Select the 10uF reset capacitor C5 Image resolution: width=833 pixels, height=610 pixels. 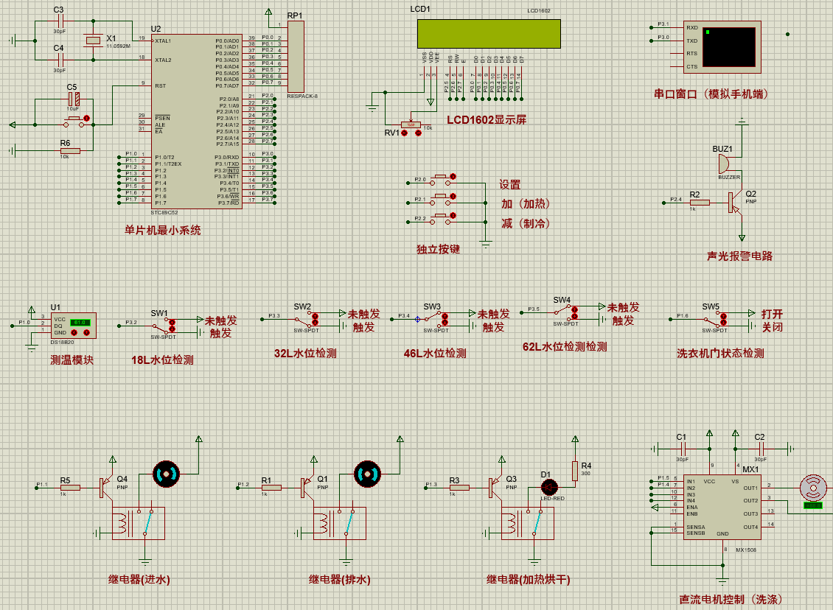click(73, 99)
